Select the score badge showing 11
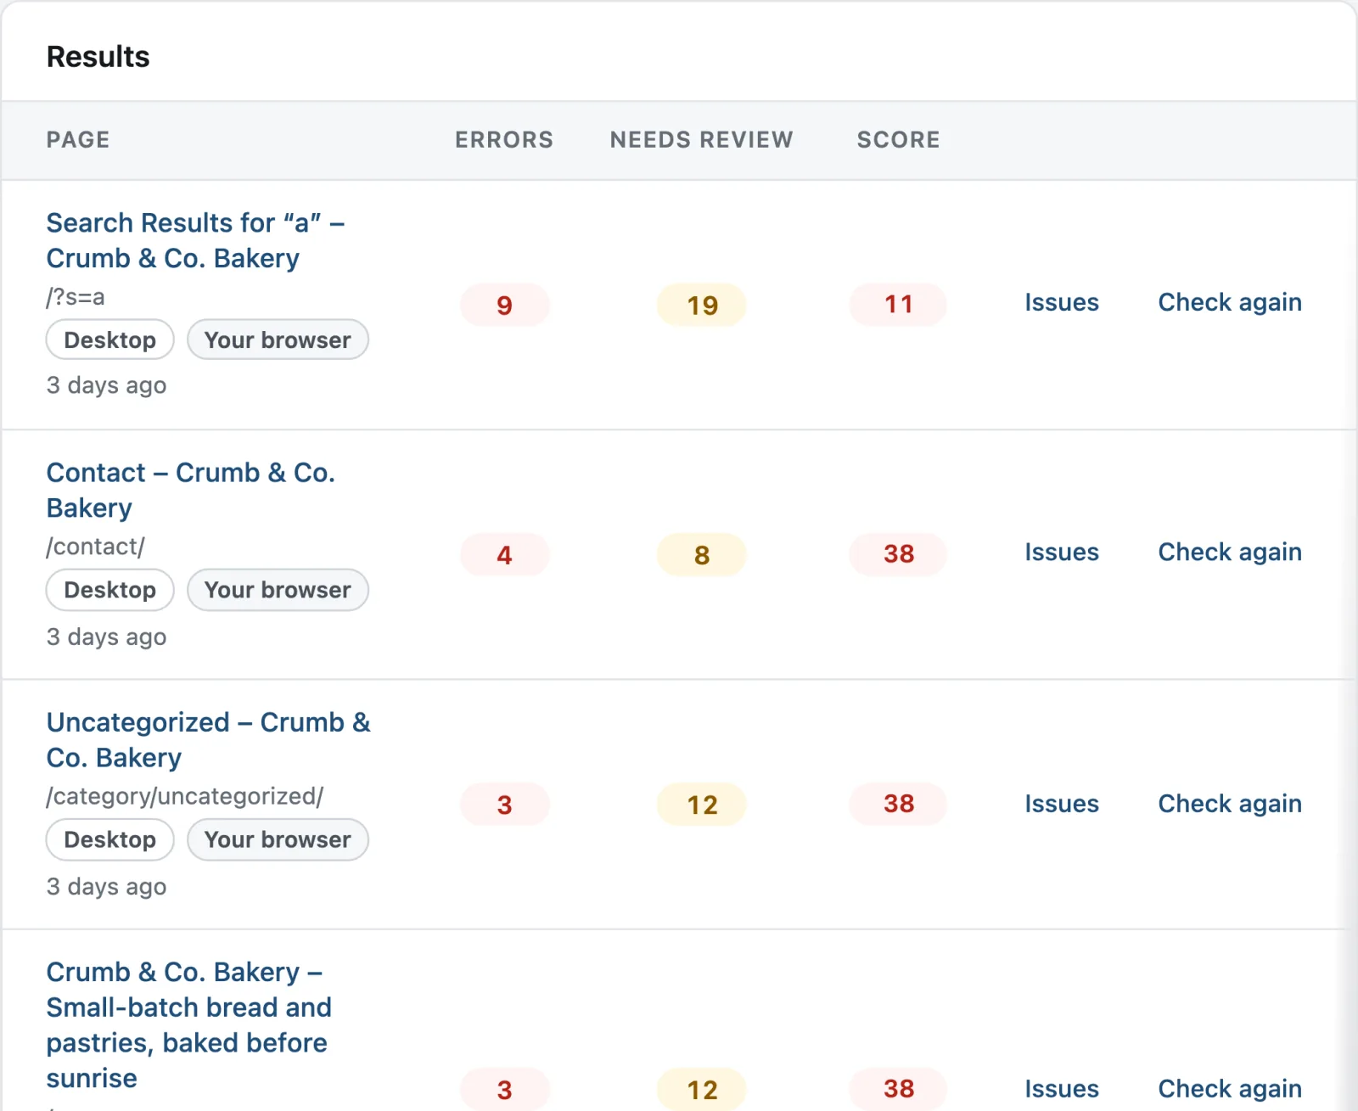1358x1111 pixels. (898, 304)
